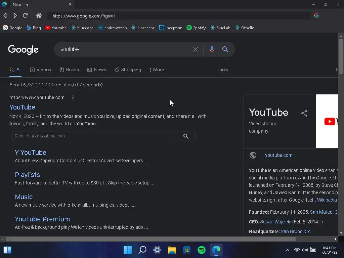
Task: Open the BlueLab bookmark
Action: (220, 28)
